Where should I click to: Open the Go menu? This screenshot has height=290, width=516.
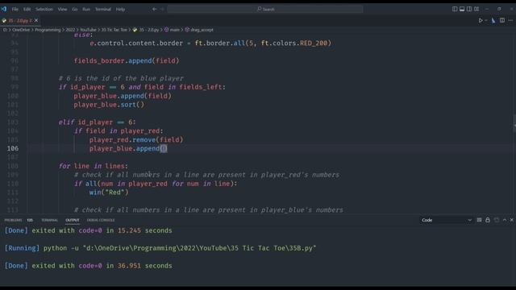(75, 9)
